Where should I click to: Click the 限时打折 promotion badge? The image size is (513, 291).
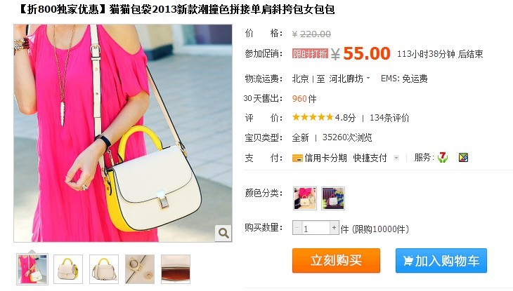tap(310, 54)
